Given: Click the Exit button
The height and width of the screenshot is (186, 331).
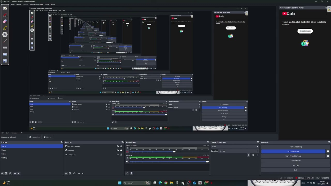Looking at the screenshot, I should click(x=295, y=170).
